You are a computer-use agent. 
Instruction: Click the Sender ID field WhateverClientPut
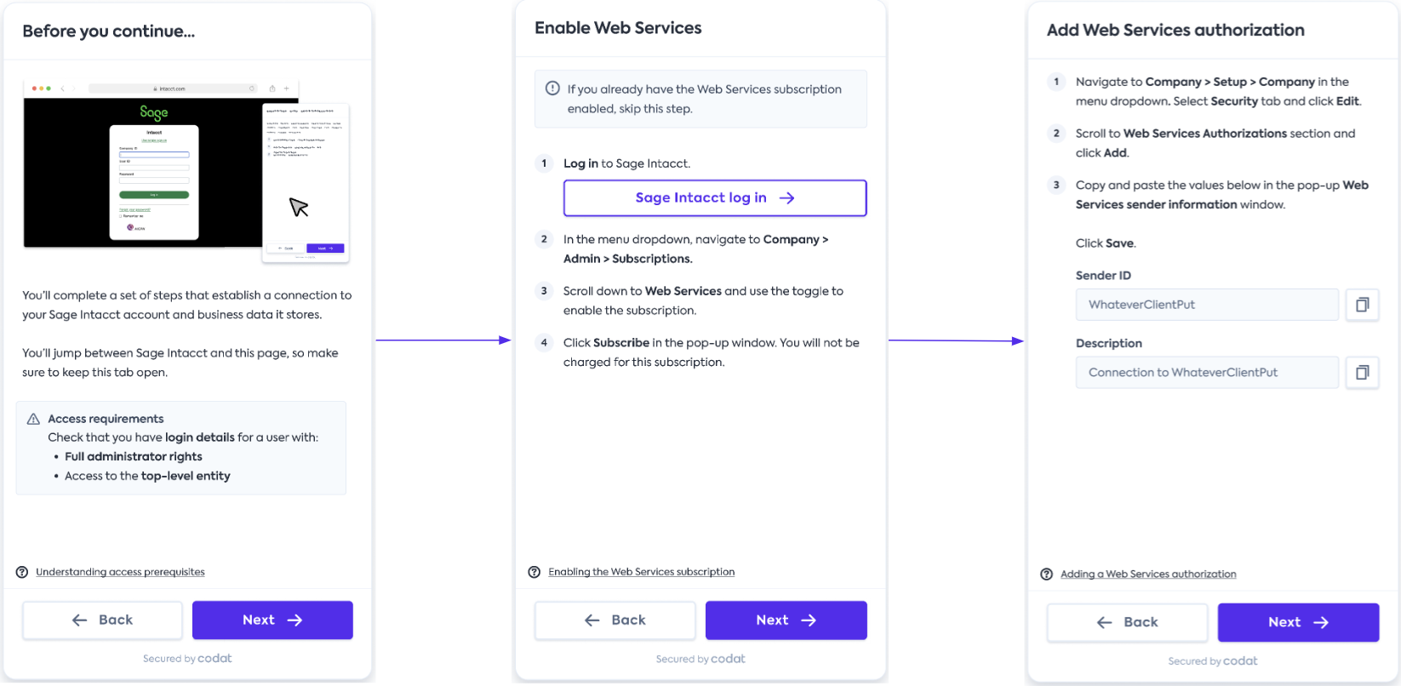1206,305
